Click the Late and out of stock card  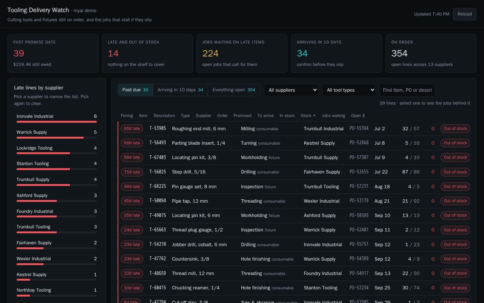tap(147, 53)
